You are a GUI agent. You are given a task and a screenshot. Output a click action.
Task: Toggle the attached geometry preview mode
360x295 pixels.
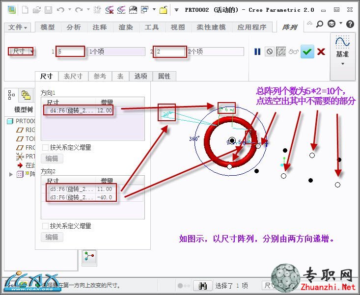tap(281, 52)
